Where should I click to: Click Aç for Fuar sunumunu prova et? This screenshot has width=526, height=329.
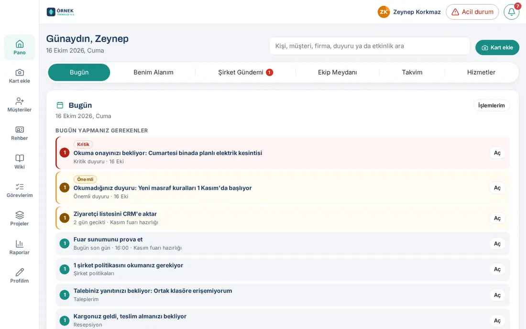(497, 244)
